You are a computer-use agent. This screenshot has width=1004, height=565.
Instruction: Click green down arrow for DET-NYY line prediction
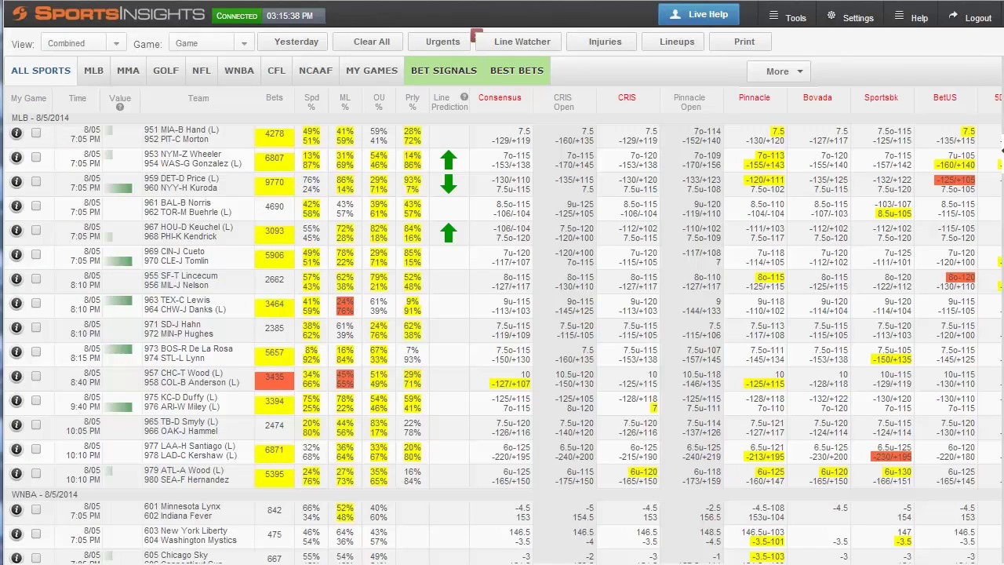pyautogui.click(x=448, y=184)
